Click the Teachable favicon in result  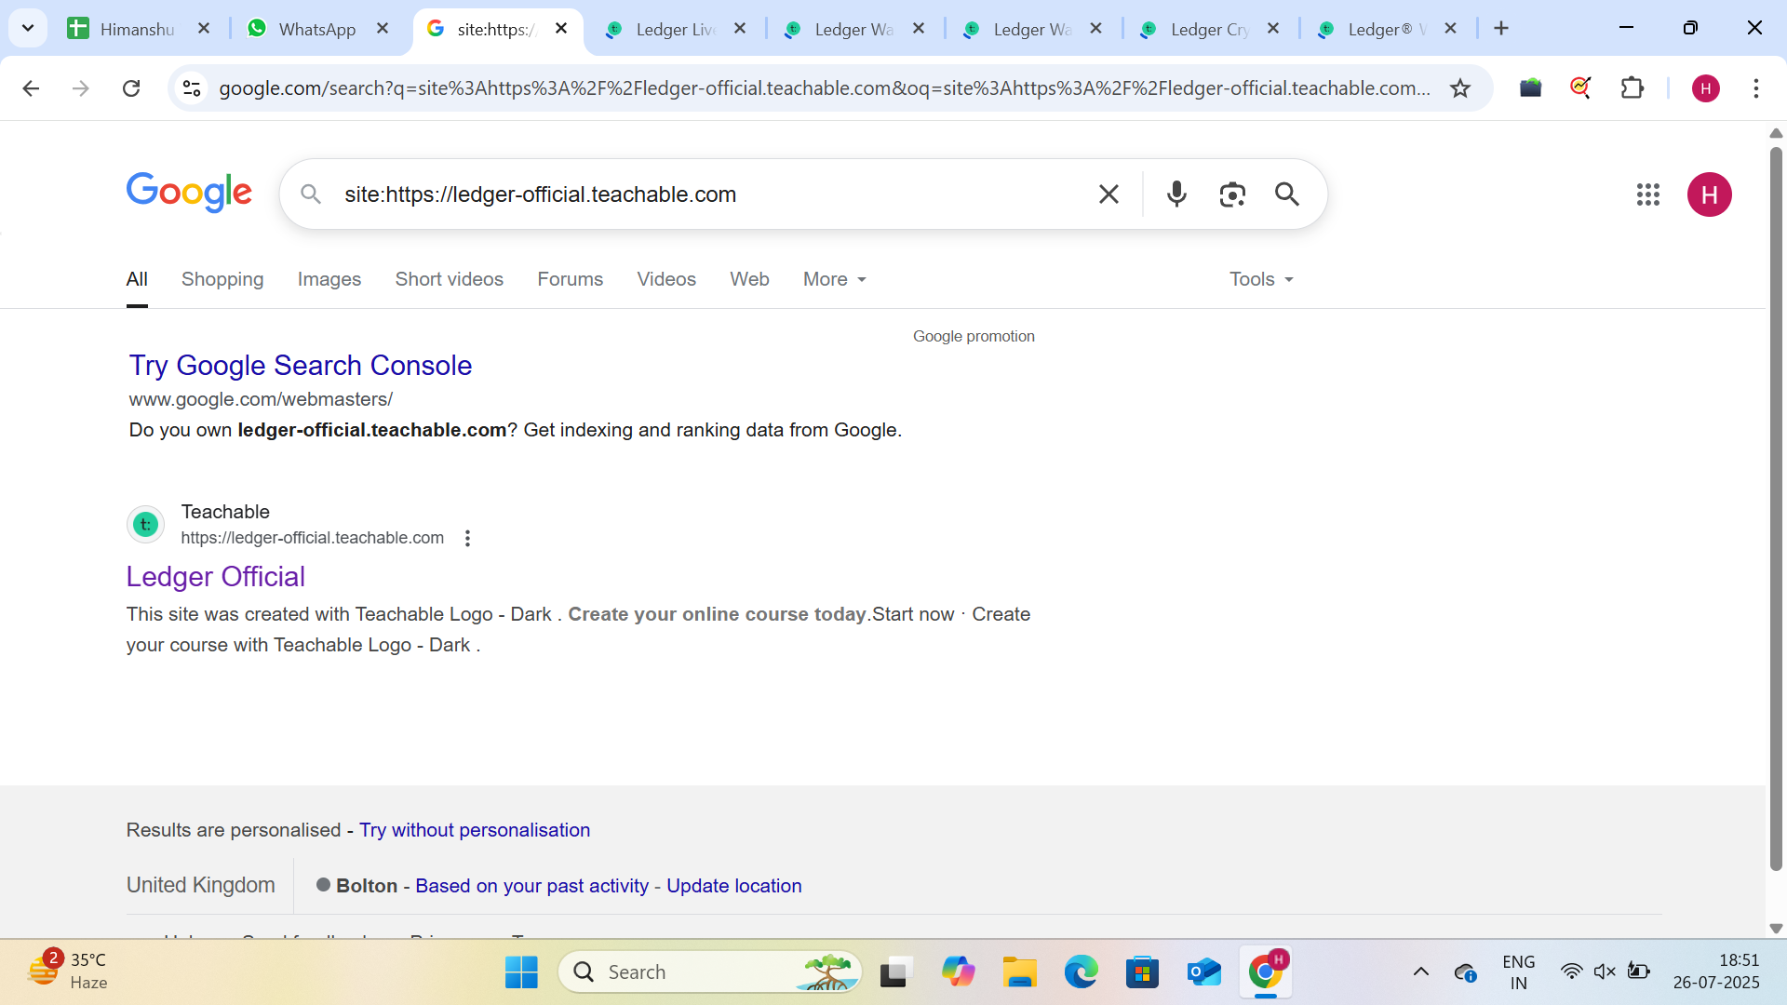145,525
